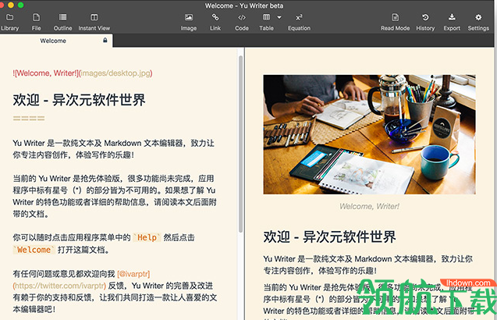The height and width of the screenshot is (320, 497).
Task: Click the desktop photo in preview
Action: [369, 134]
